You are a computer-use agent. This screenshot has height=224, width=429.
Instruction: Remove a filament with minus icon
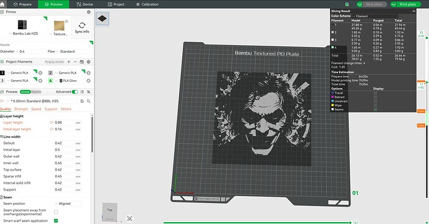tap(75, 62)
